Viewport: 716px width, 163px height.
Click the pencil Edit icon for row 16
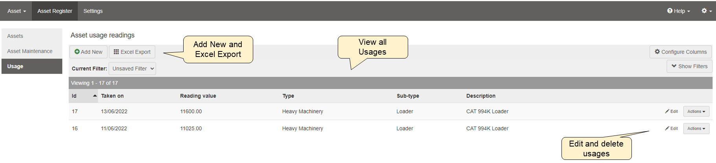(667, 128)
